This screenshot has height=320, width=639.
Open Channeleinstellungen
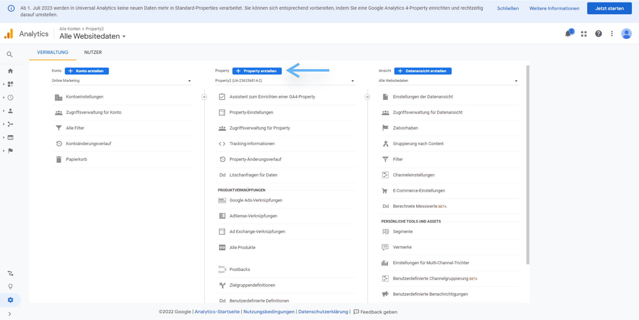tap(414, 175)
